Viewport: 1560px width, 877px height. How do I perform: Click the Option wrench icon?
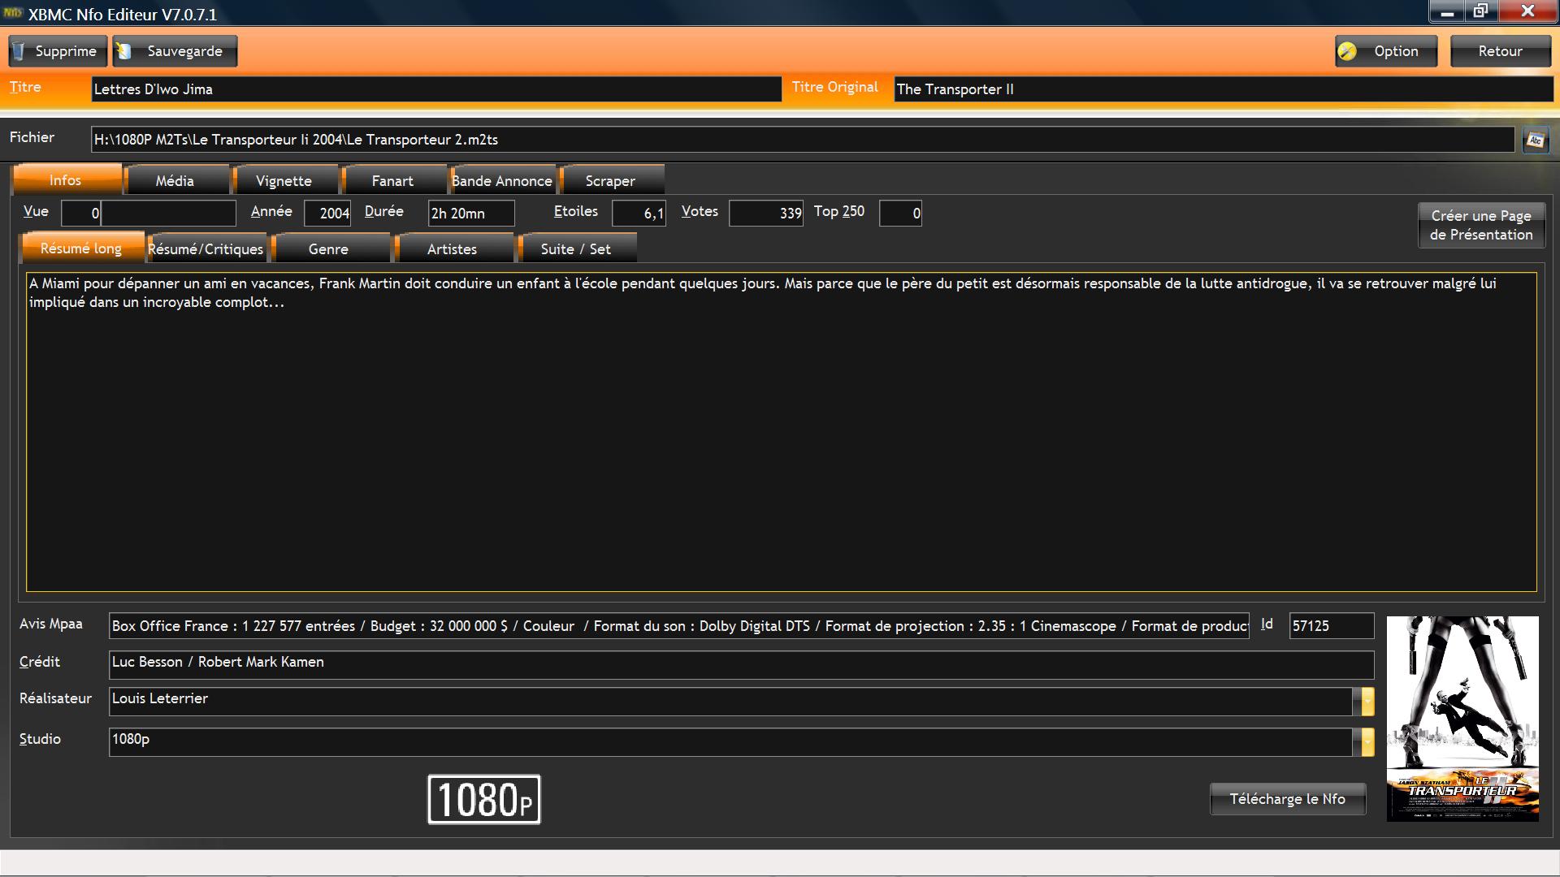point(1347,51)
